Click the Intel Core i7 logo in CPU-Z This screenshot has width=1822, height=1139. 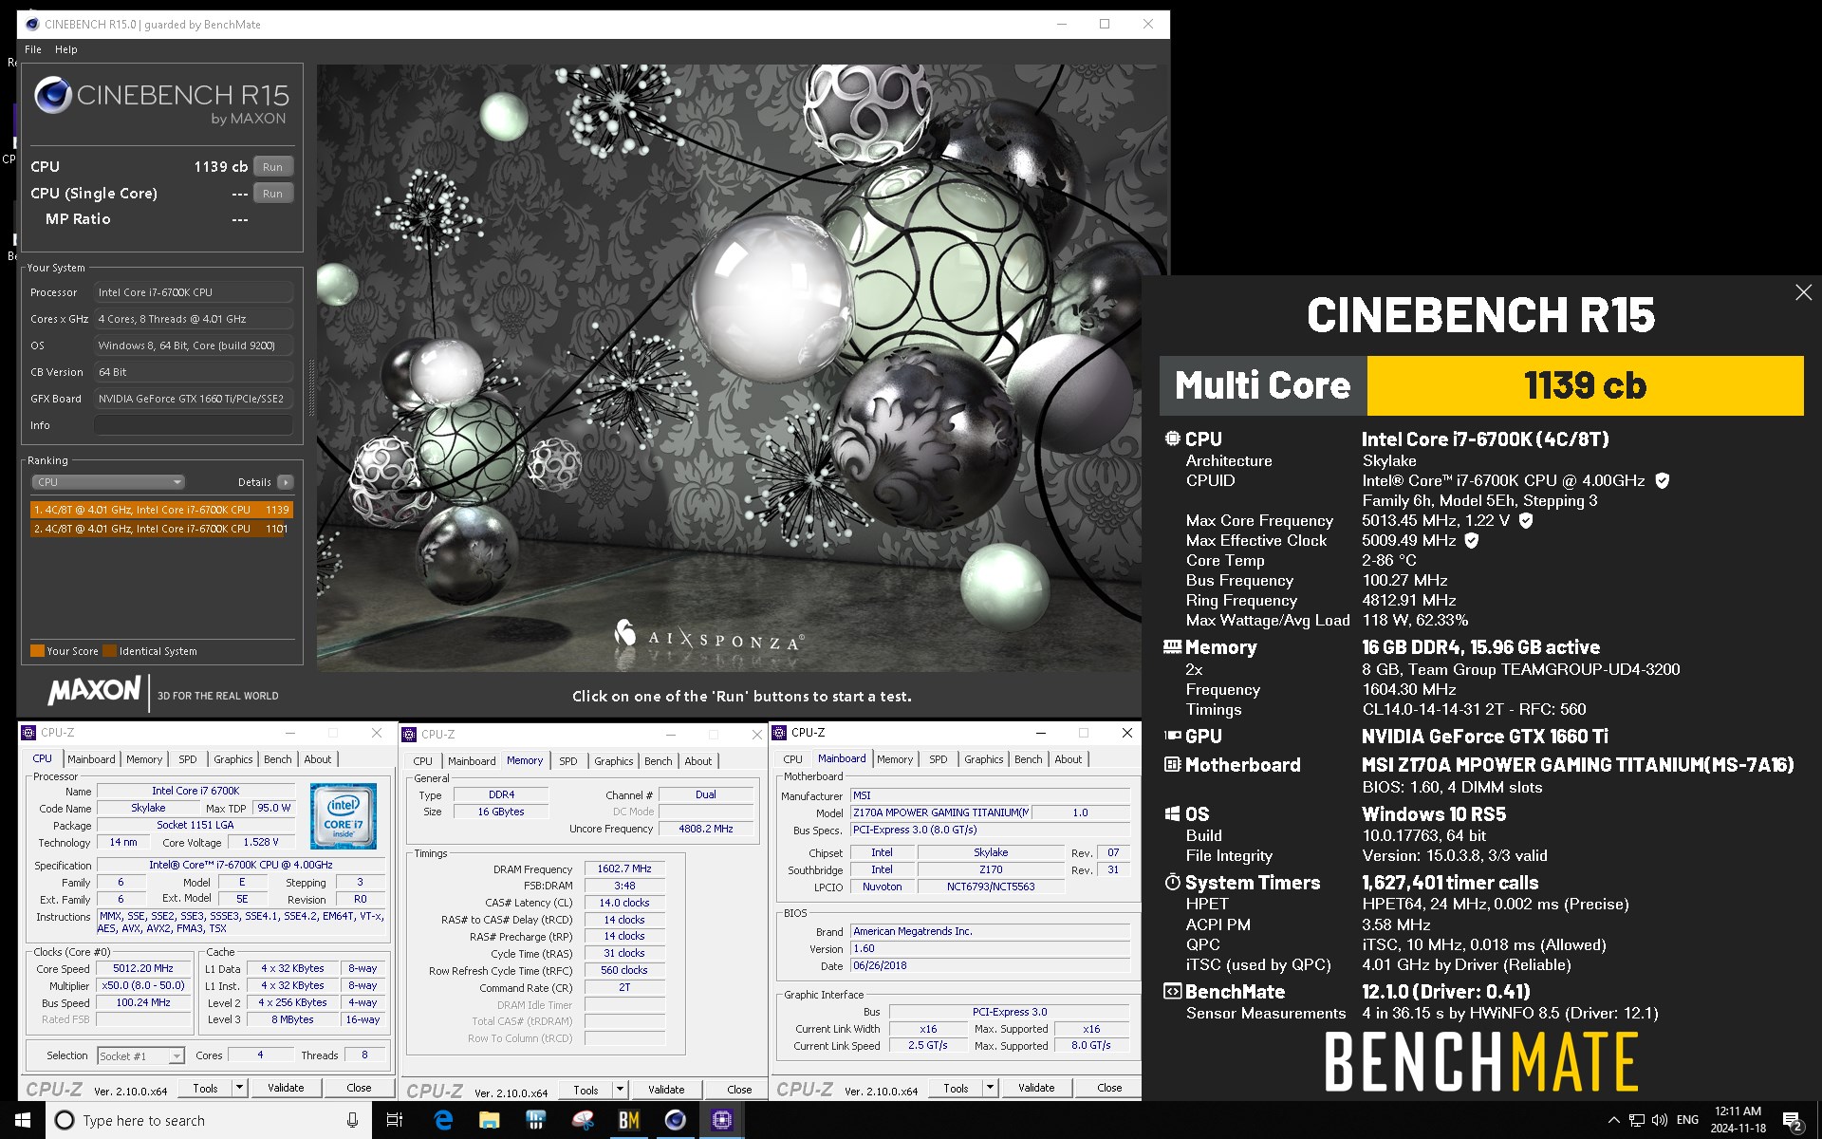pyautogui.click(x=344, y=816)
